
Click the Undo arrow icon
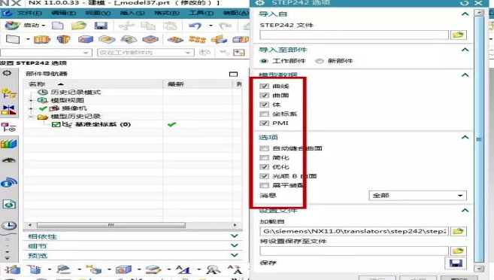195,26
